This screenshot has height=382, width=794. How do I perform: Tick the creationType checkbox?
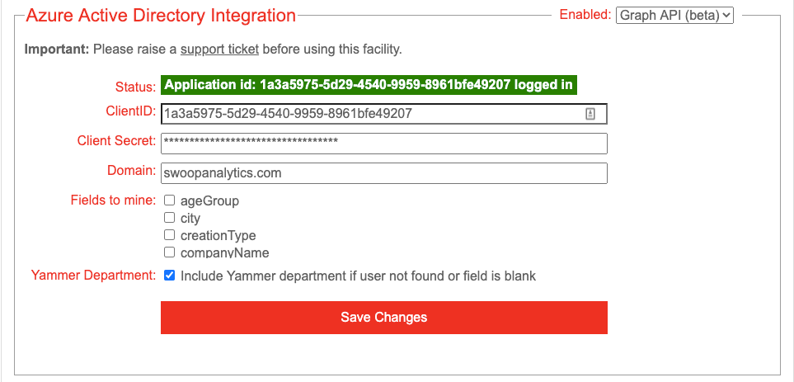(x=170, y=234)
